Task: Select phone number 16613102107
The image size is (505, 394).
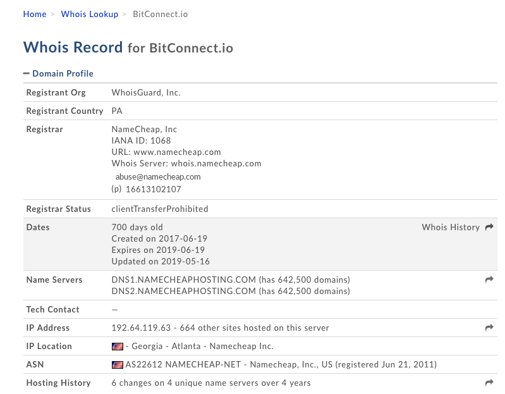Action: click(154, 189)
